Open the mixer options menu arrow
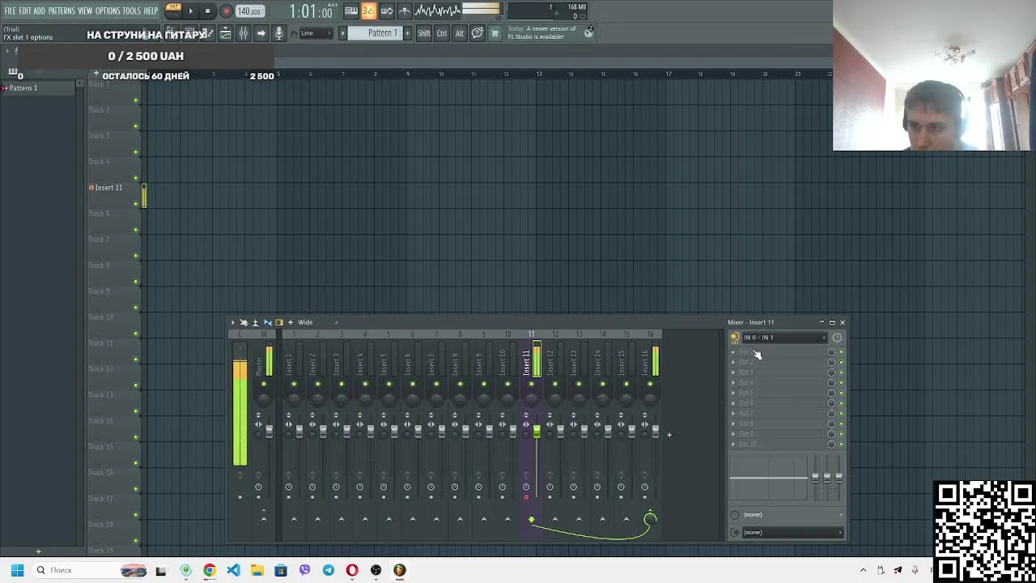 [x=233, y=322]
